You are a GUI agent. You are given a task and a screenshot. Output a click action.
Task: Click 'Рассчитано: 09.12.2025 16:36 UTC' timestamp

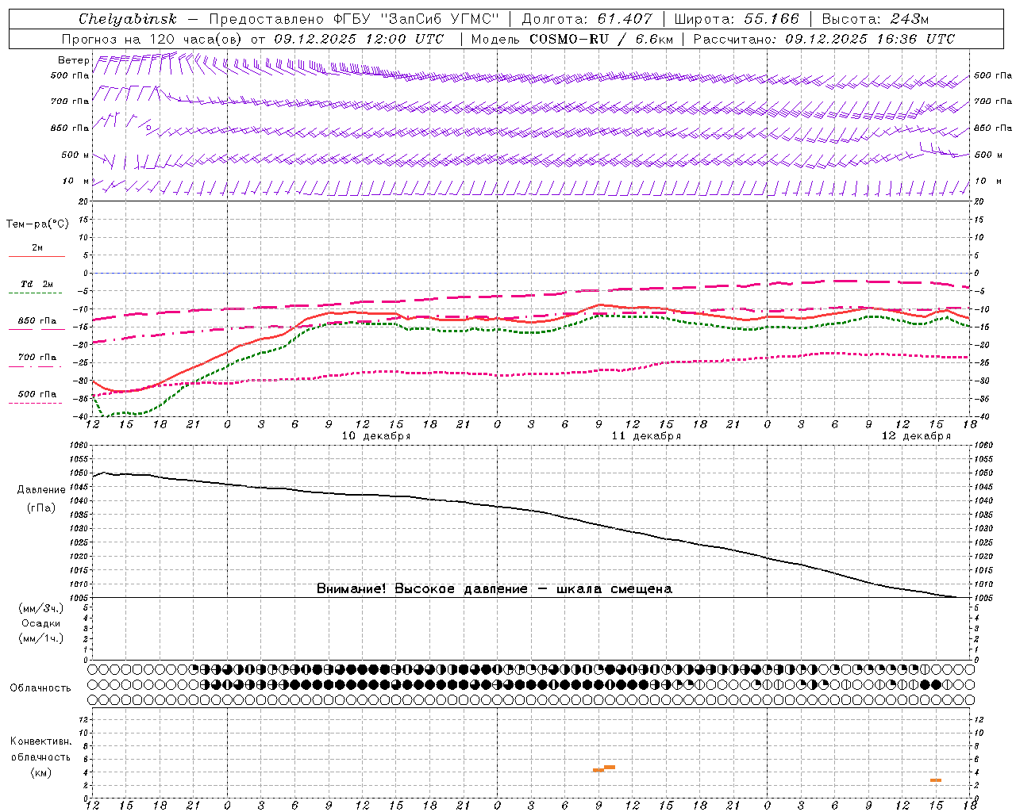pyautogui.click(x=824, y=39)
